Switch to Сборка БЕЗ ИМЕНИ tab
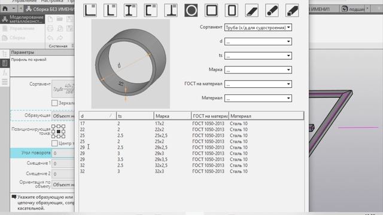Image resolution: width=383 pixels, height=215 pixels. 50,10
